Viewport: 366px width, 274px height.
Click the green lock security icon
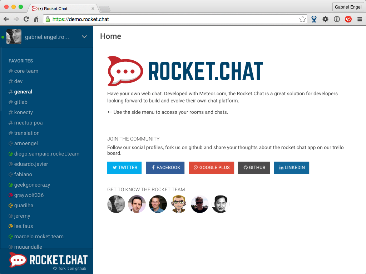(x=48, y=19)
